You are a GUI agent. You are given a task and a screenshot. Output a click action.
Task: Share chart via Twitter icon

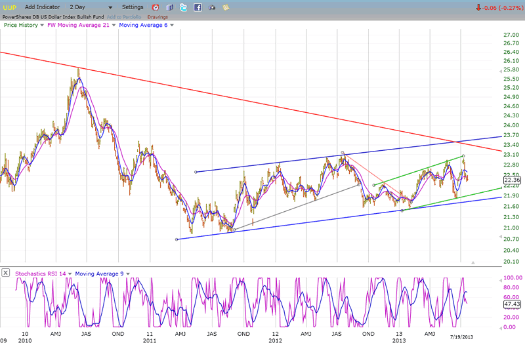(x=183, y=7)
